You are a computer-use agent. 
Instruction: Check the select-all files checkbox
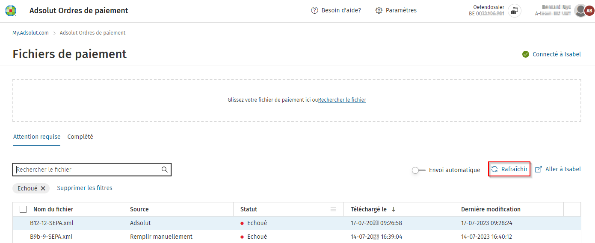pos(23,209)
